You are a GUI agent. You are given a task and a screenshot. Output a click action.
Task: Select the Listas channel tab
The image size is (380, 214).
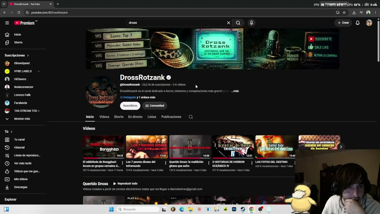point(152,117)
